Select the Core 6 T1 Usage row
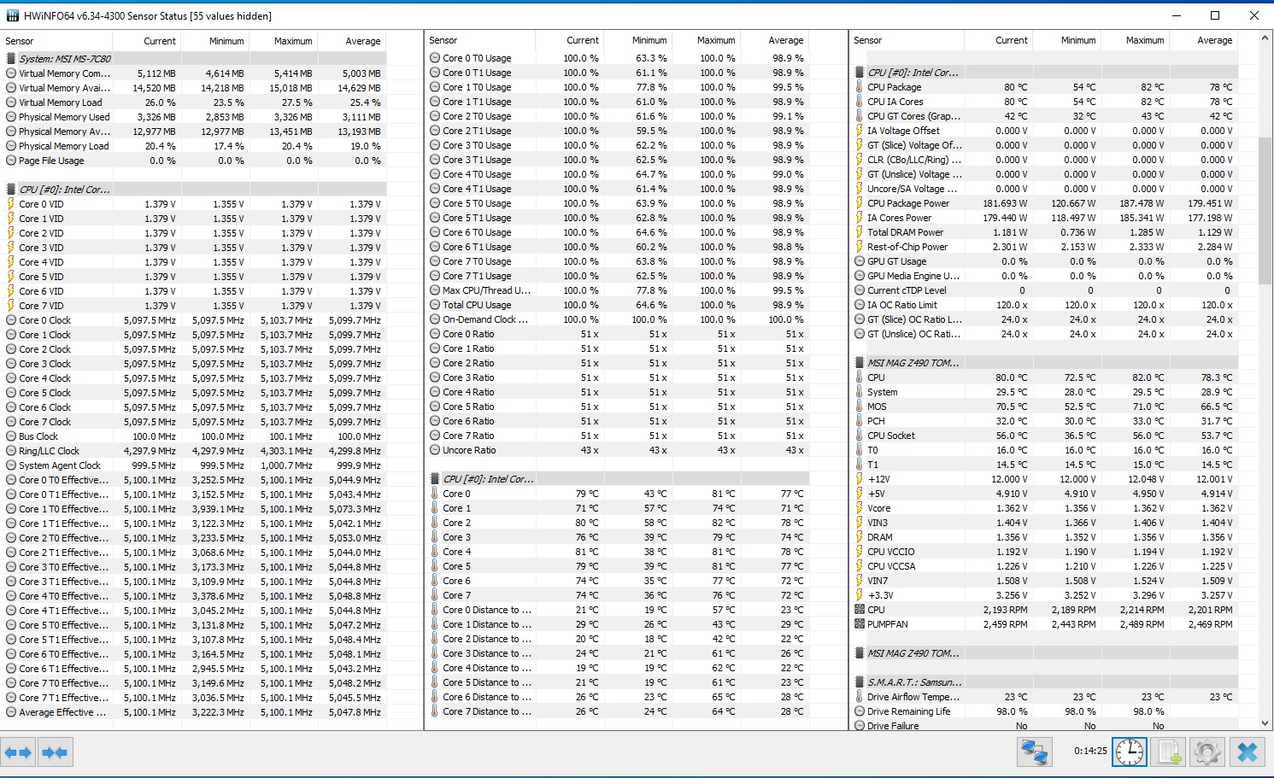Screen dimensions: 1274x778 (x=619, y=247)
